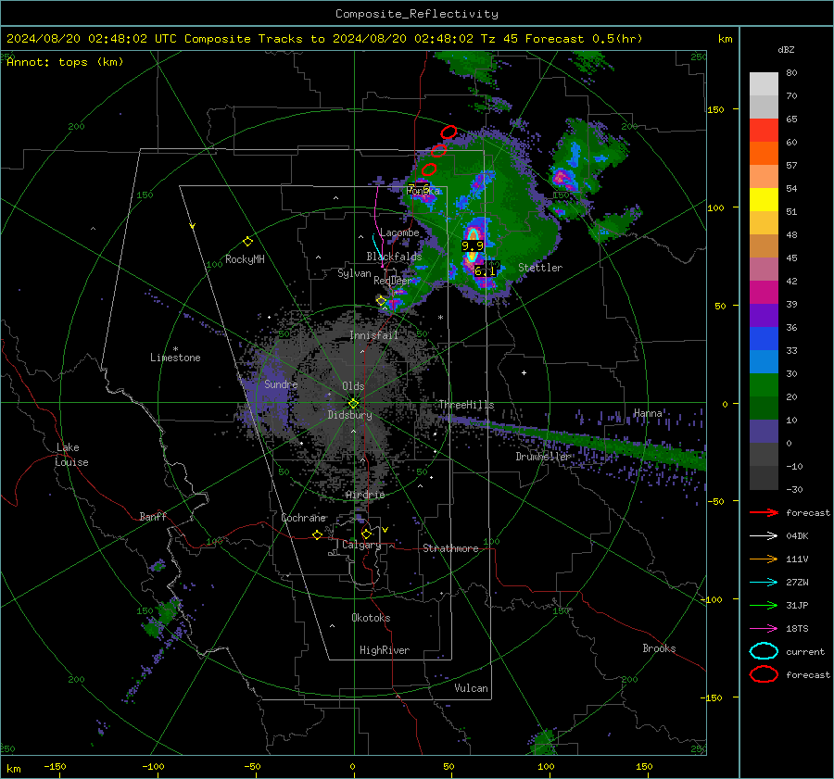
Task: Click the red forecast ellipse legend symbol
Action: (x=764, y=674)
